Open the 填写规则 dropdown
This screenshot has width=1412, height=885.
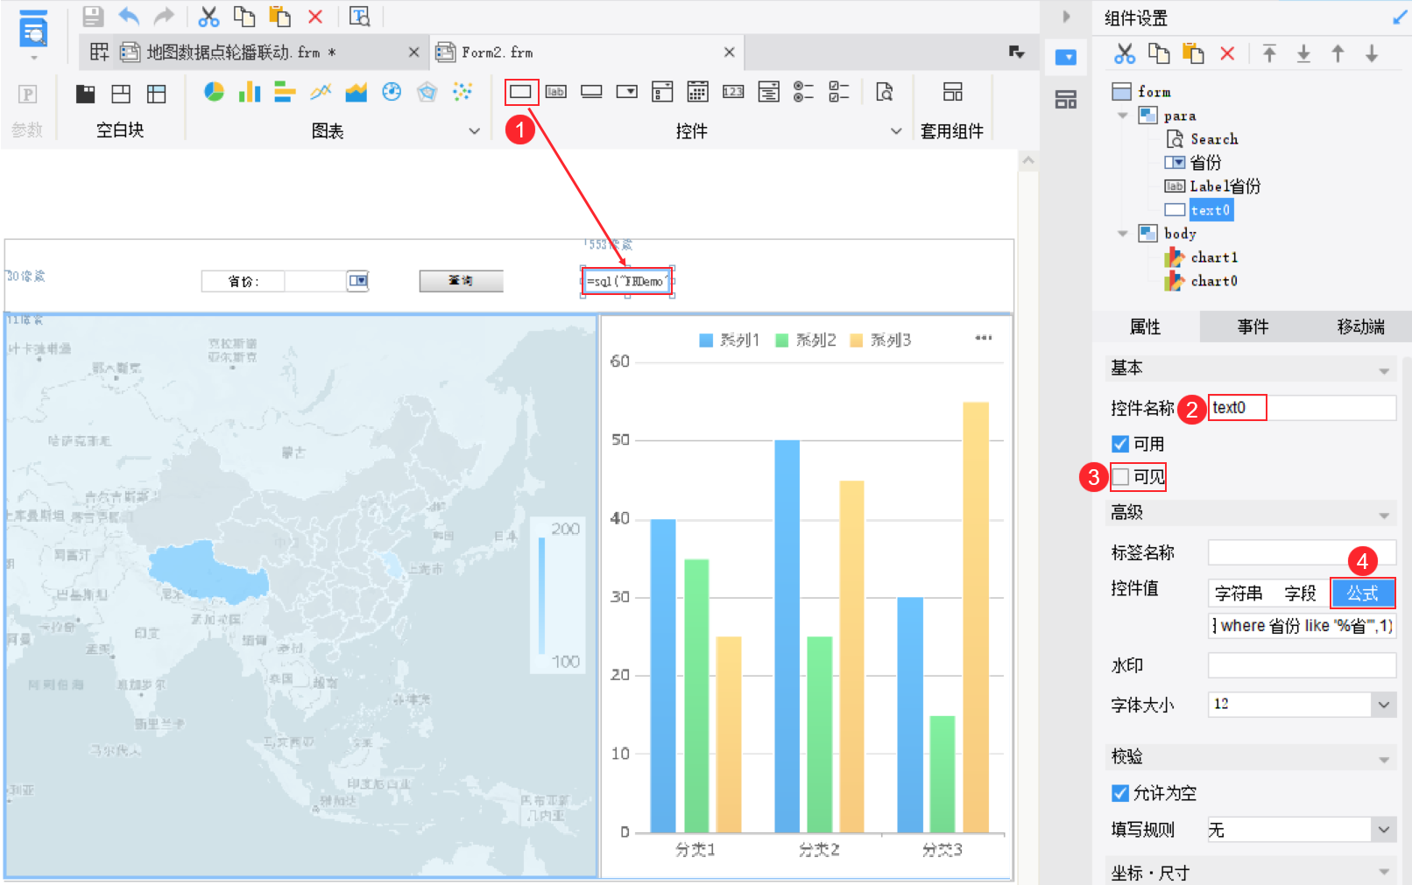pyautogui.click(x=1383, y=830)
